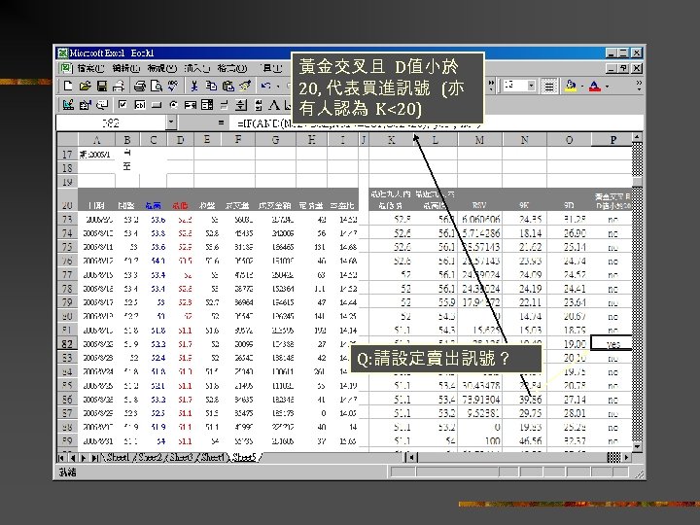
Task: Apply red font color swatch
Action: pyautogui.click(x=596, y=86)
